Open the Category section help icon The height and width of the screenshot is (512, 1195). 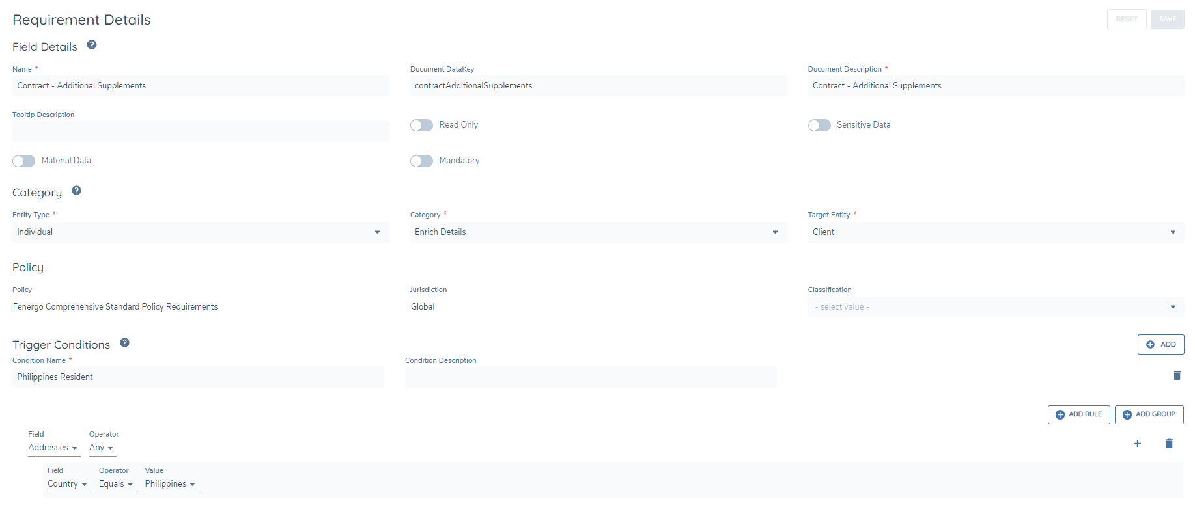pos(76,191)
